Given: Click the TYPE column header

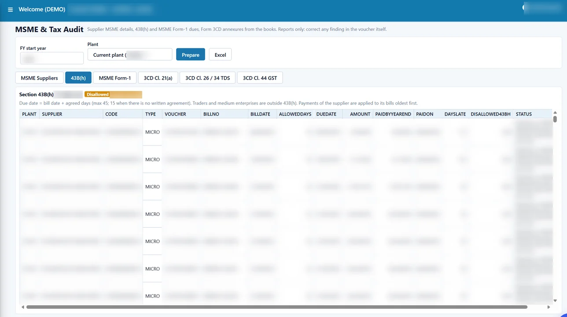Looking at the screenshot, I should pos(152,114).
